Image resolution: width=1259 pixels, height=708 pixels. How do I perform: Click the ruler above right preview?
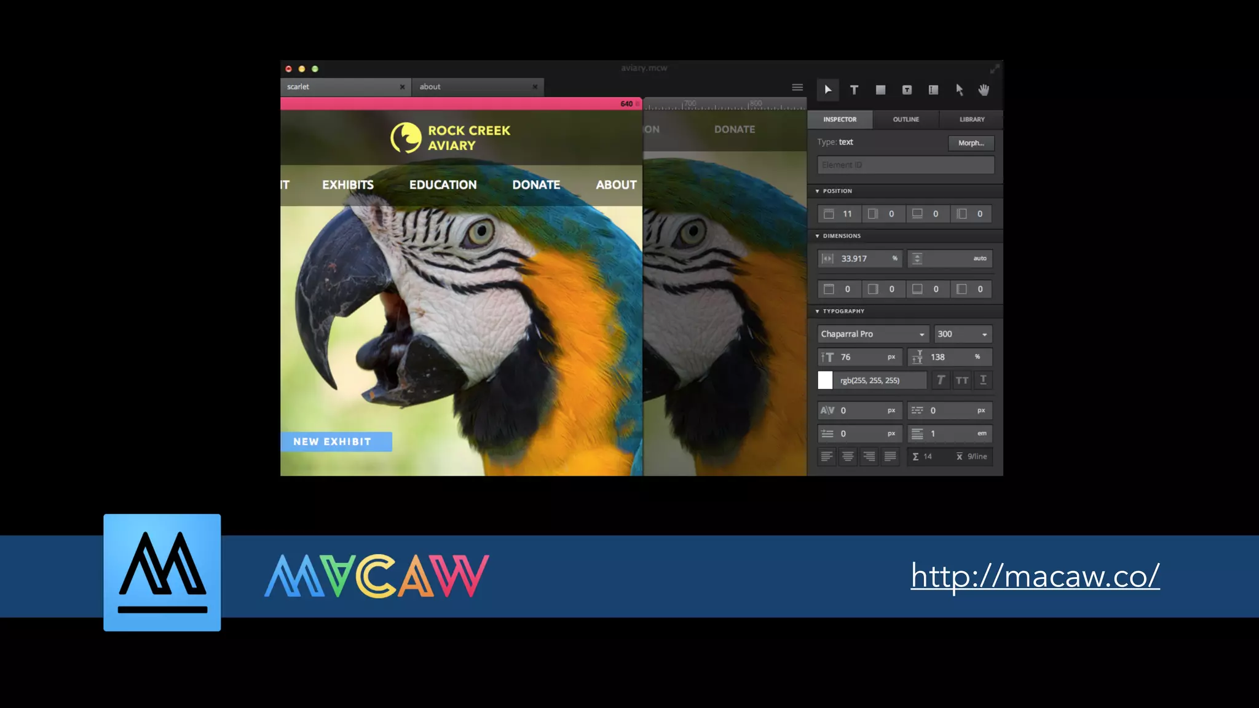coord(725,104)
